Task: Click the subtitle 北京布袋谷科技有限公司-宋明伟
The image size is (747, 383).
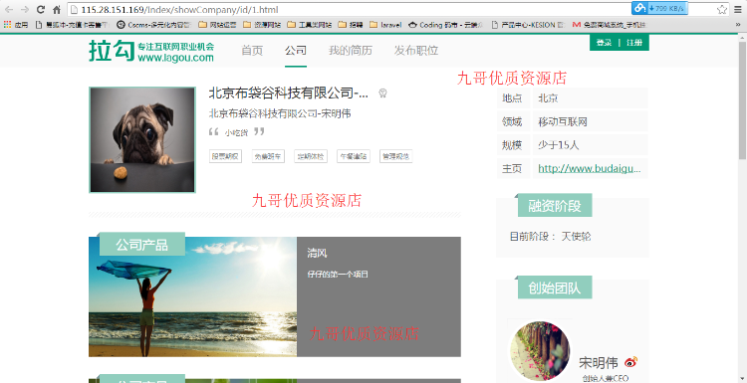Action: click(280, 113)
